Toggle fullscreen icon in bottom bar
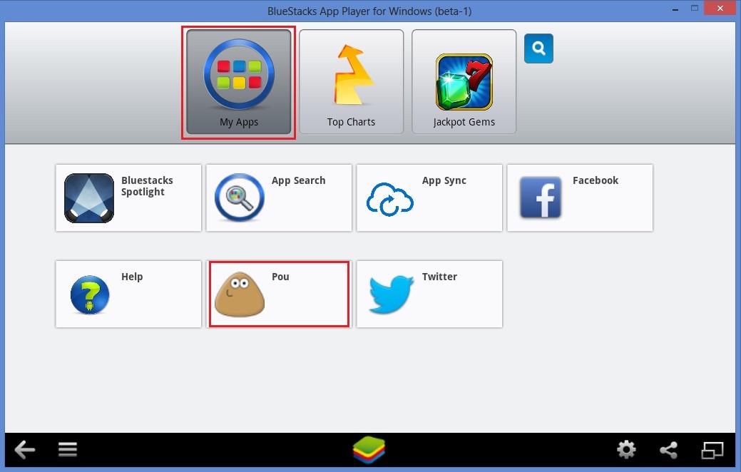741x472 pixels. coord(712,450)
